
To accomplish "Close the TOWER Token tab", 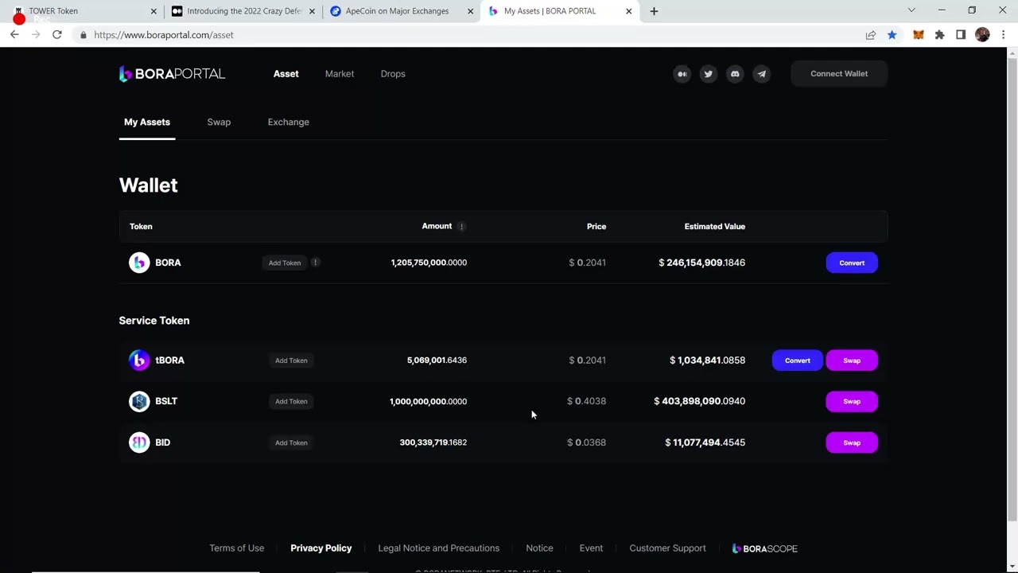I will [x=153, y=11].
